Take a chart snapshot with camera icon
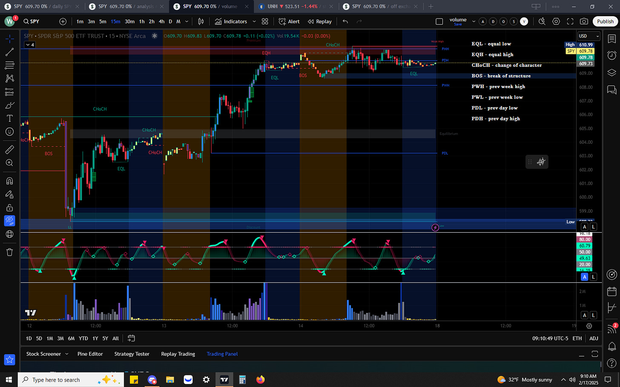The width and height of the screenshot is (620, 387). coord(584,21)
